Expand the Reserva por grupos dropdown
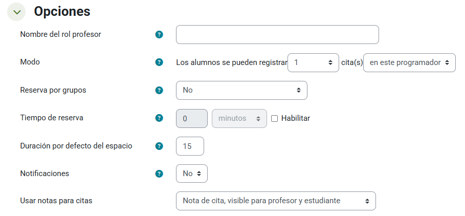Viewport: 465px width, 216px height. (241, 90)
